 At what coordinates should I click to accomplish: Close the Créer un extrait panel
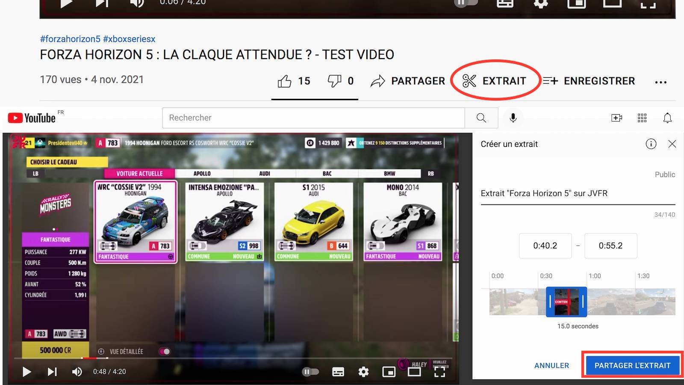[672, 144]
